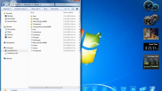Viewport: 162px width, 91px height.
Task: Click the horizontal scrollbar right arrow
Action: [79, 87]
